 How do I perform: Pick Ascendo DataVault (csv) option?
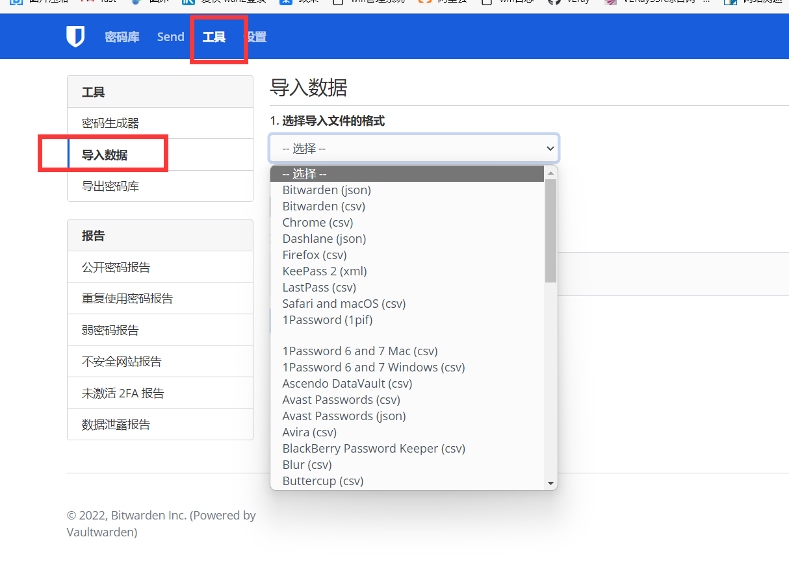[407, 384]
